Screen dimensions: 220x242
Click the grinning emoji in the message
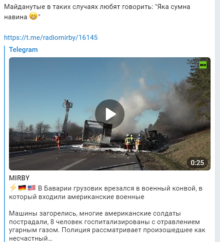pos(34,16)
